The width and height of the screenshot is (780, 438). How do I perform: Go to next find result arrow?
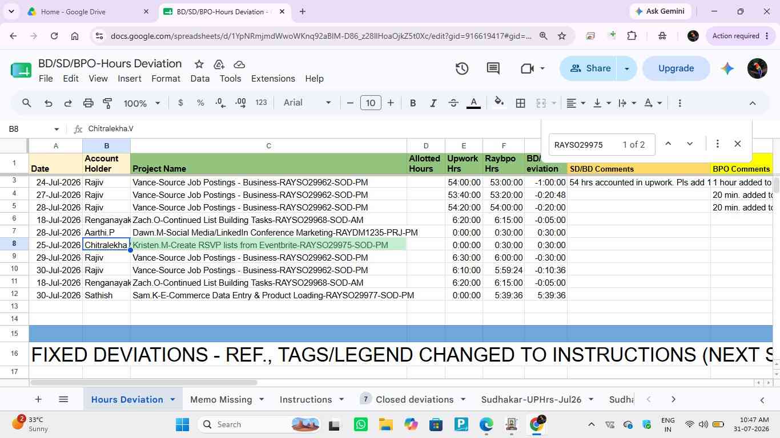690,144
